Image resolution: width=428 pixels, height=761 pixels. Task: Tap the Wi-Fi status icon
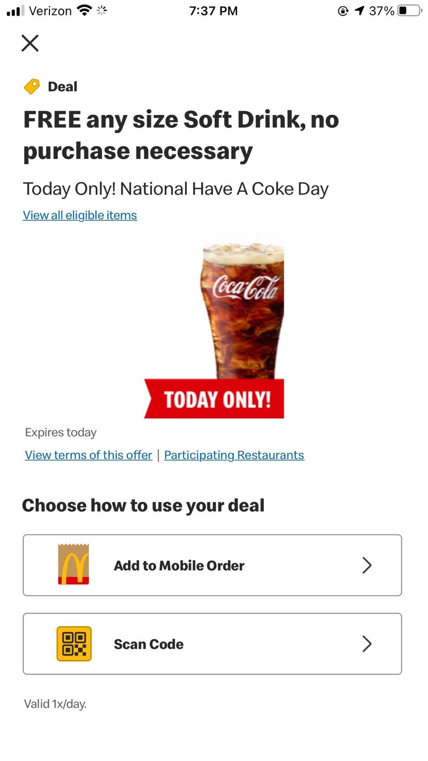[x=84, y=10]
